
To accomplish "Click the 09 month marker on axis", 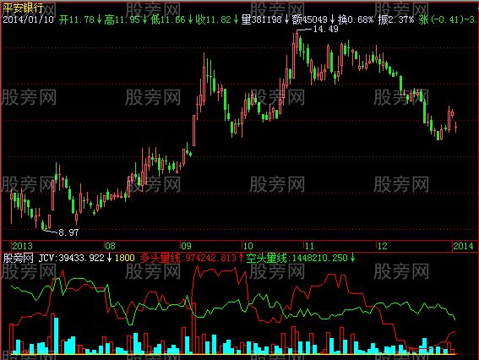I will 186,246.
